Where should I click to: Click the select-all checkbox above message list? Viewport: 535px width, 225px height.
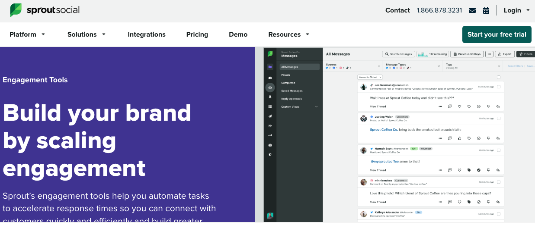499,77
